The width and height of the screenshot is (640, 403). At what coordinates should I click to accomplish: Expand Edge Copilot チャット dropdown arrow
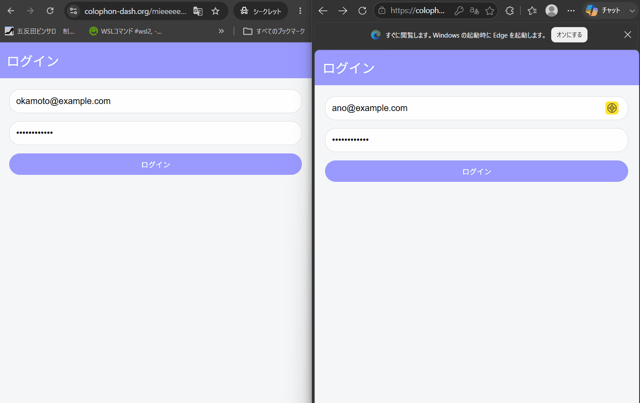(632, 10)
